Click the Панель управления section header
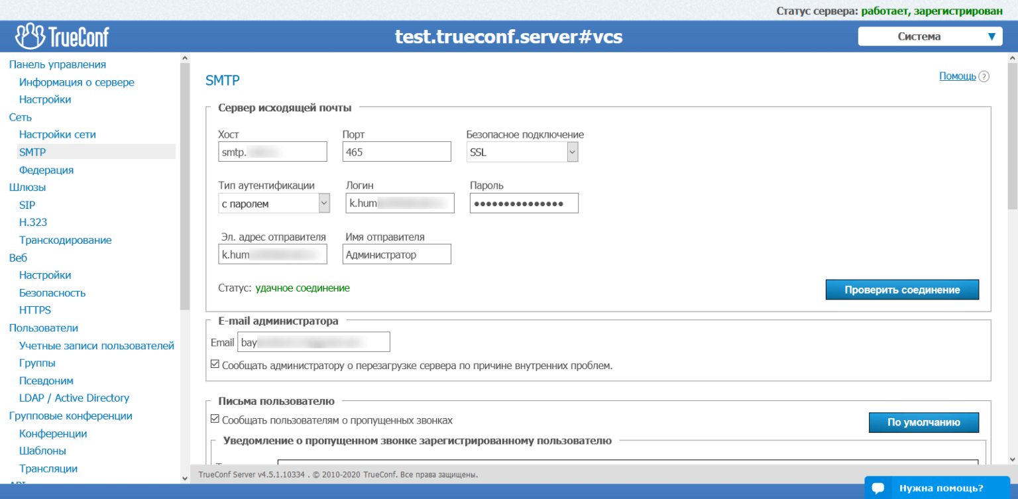The image size is (1018, 499). tap(58, 64)
